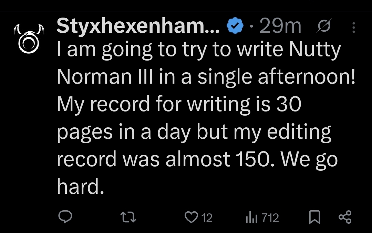Open the three-dot more options menu
Screen dimensions: 372x233
point(353,28)
